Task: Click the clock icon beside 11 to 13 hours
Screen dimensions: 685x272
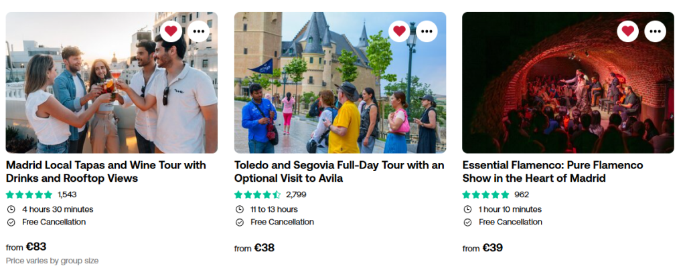Action: coord(239,209)
